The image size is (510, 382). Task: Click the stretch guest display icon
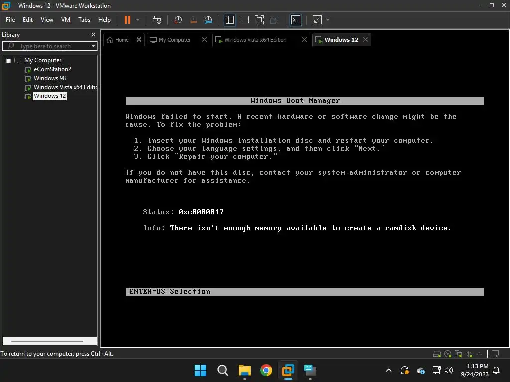pos(317,20)
